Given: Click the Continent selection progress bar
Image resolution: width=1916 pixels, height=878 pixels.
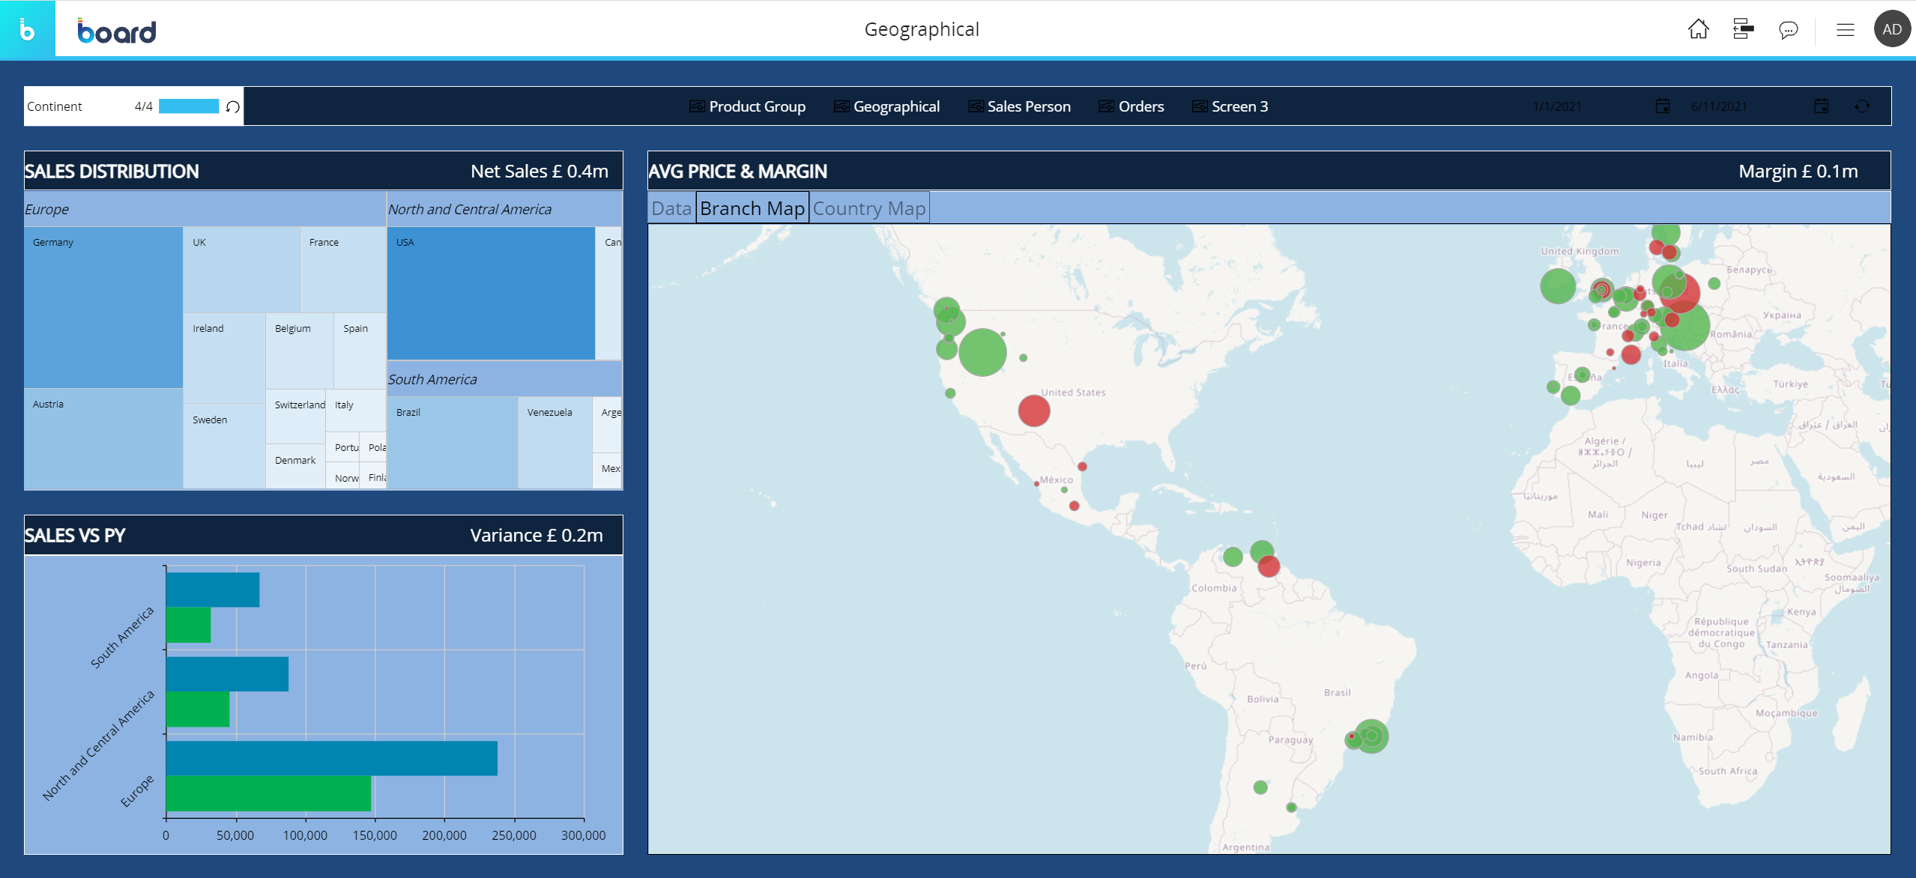Looking at the screenshot, I should 188,106.
